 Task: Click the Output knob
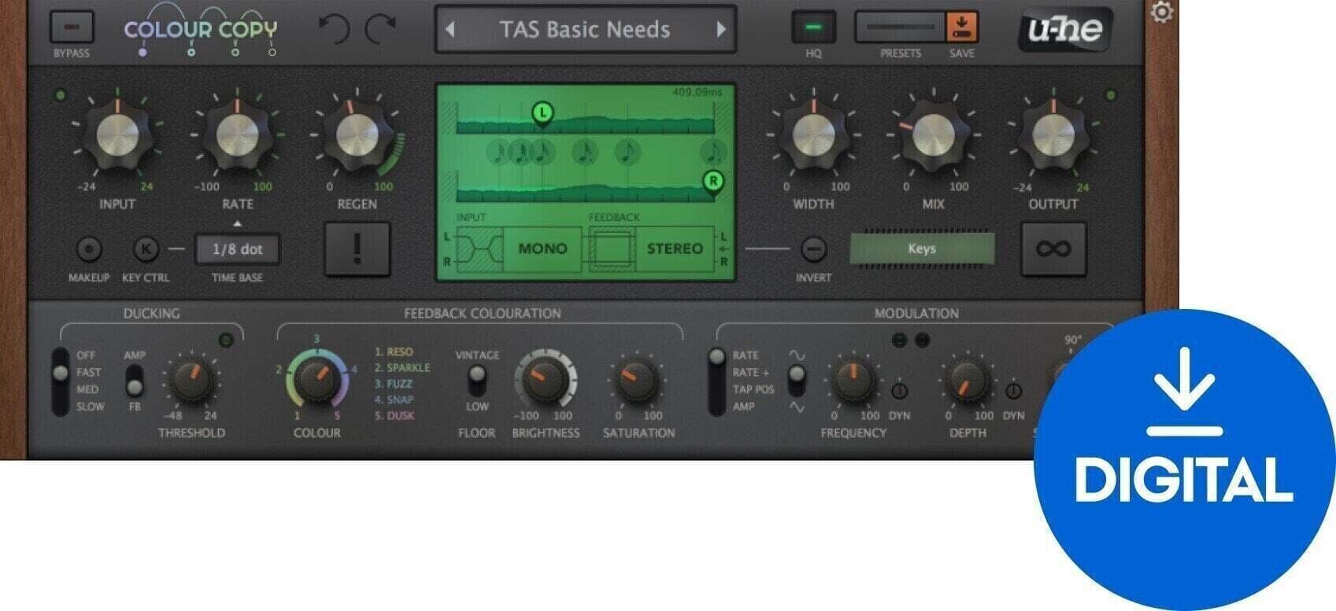(x=1053, y=135)
